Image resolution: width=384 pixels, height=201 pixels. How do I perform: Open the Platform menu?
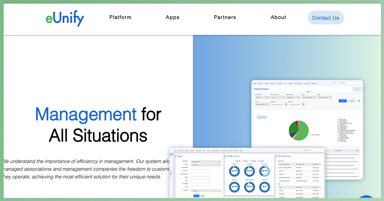(120, 17)
